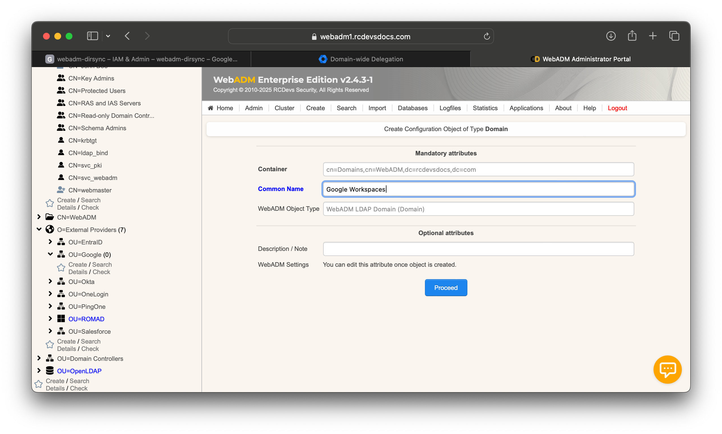The width and height of the screenshot is (722, 434).
Task: Open the Statistics menu
Action: click(485, 108)
